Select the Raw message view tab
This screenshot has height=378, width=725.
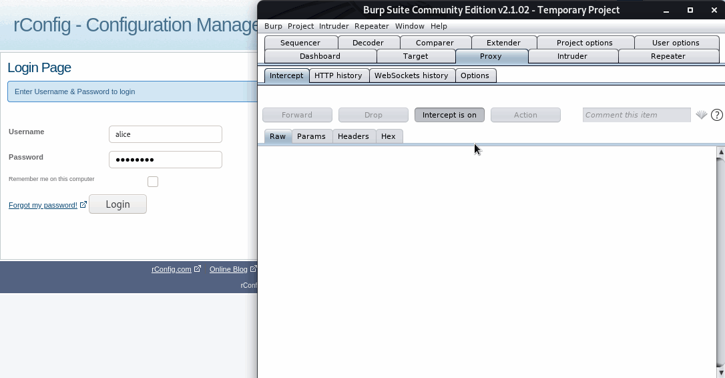[x=278, y=136]
